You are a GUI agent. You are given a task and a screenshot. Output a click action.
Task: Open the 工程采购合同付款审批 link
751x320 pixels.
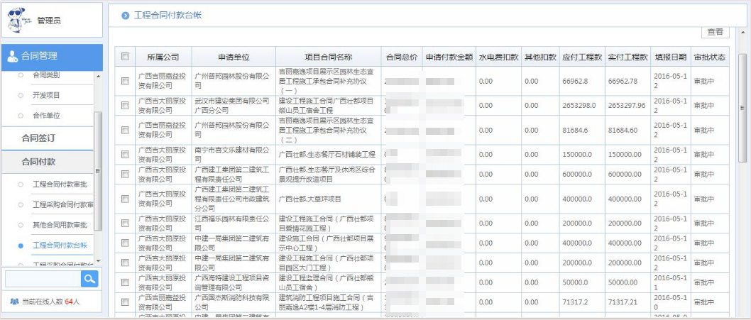pos(63,205)
